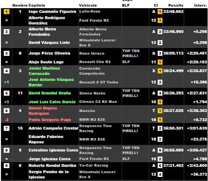This screenshot has width=208, height=181.
Task: Click the ELF column header
Action: [x=126, y=5]
